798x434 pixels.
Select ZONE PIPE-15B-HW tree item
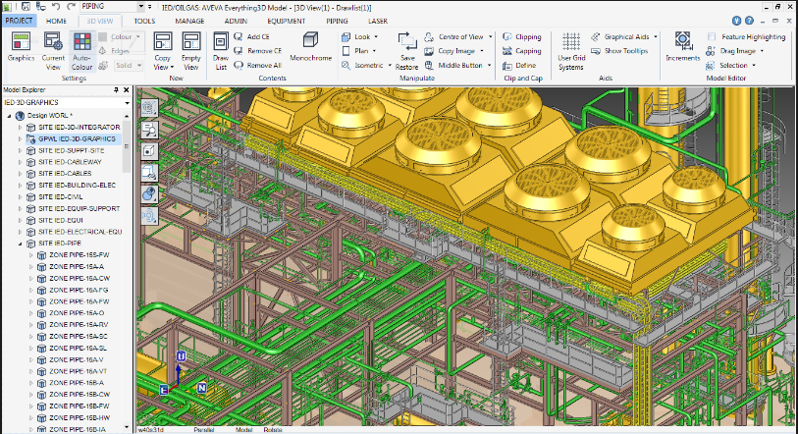(79, 417)
